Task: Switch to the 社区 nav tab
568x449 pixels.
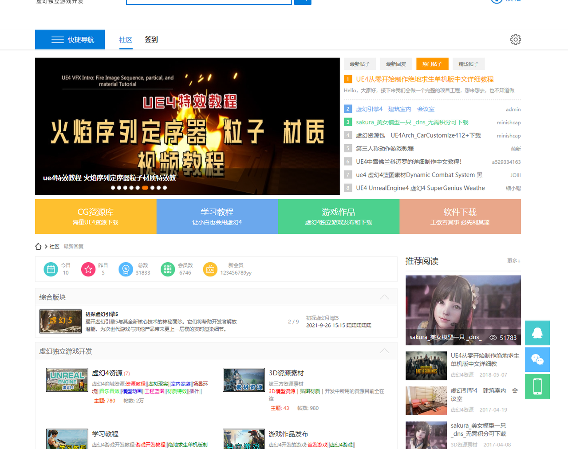Action: pos(126,39)
